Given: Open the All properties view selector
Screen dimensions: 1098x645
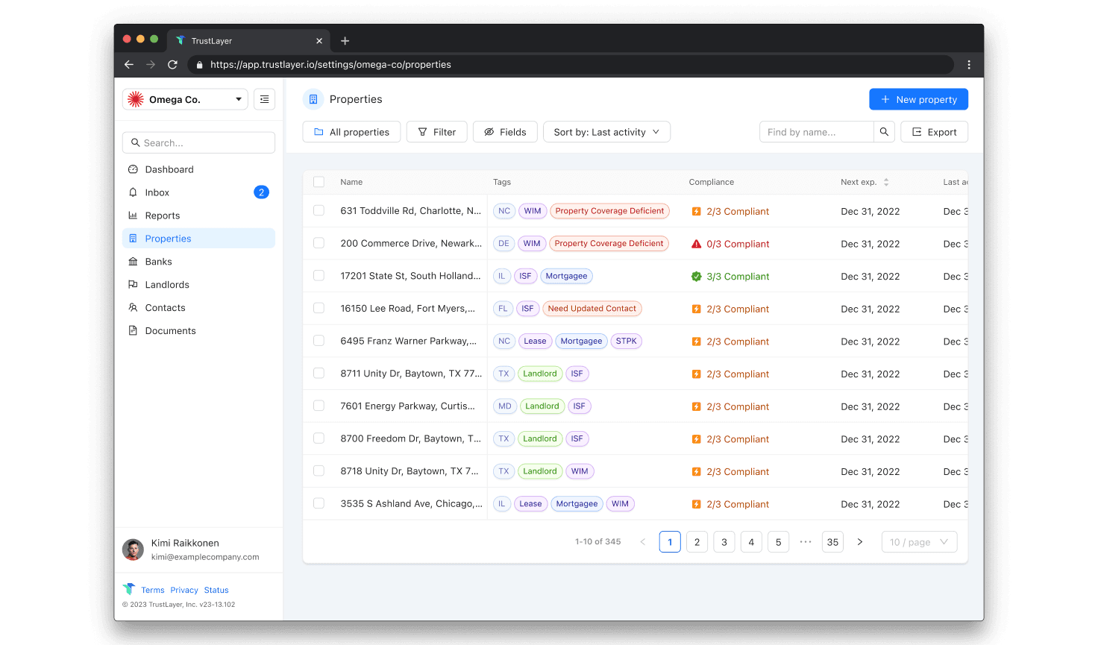Looking at the screenshot, I should (x=351, y=132).
